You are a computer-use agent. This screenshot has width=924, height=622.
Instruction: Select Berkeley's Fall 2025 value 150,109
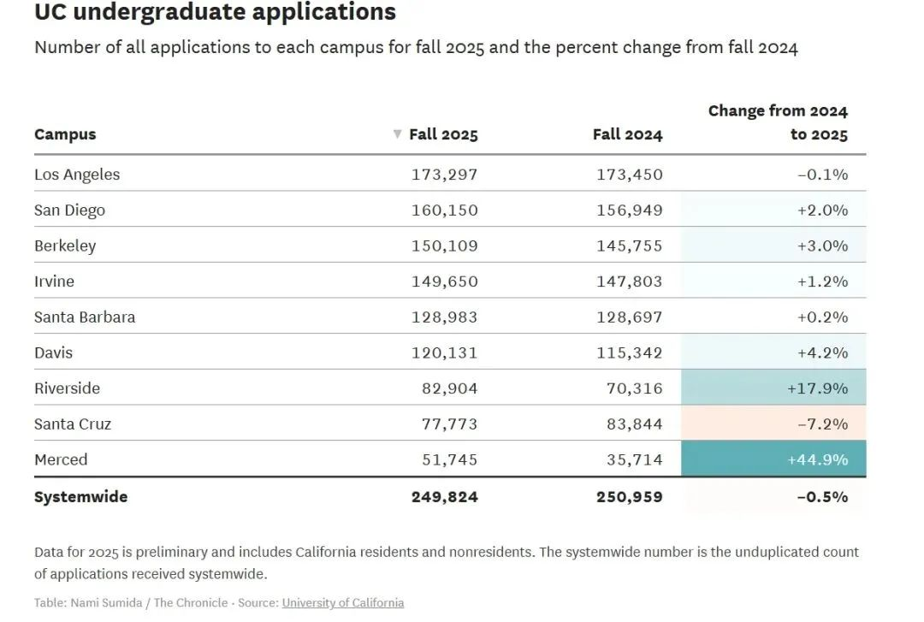444,246
